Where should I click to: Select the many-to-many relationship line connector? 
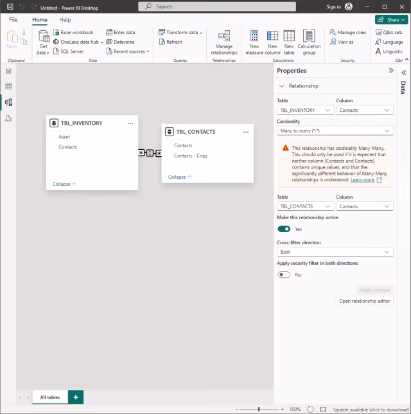tap(150, 153)
